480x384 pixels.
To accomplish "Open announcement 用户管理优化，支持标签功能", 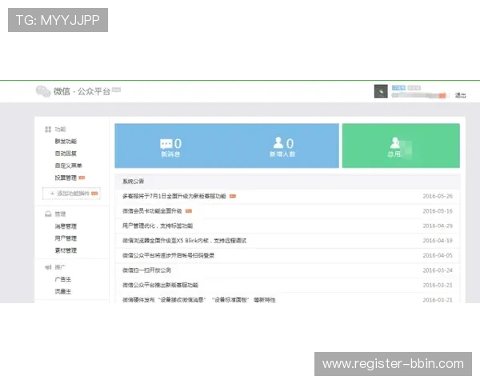I will pyautogui.click(x=158, y=226).
